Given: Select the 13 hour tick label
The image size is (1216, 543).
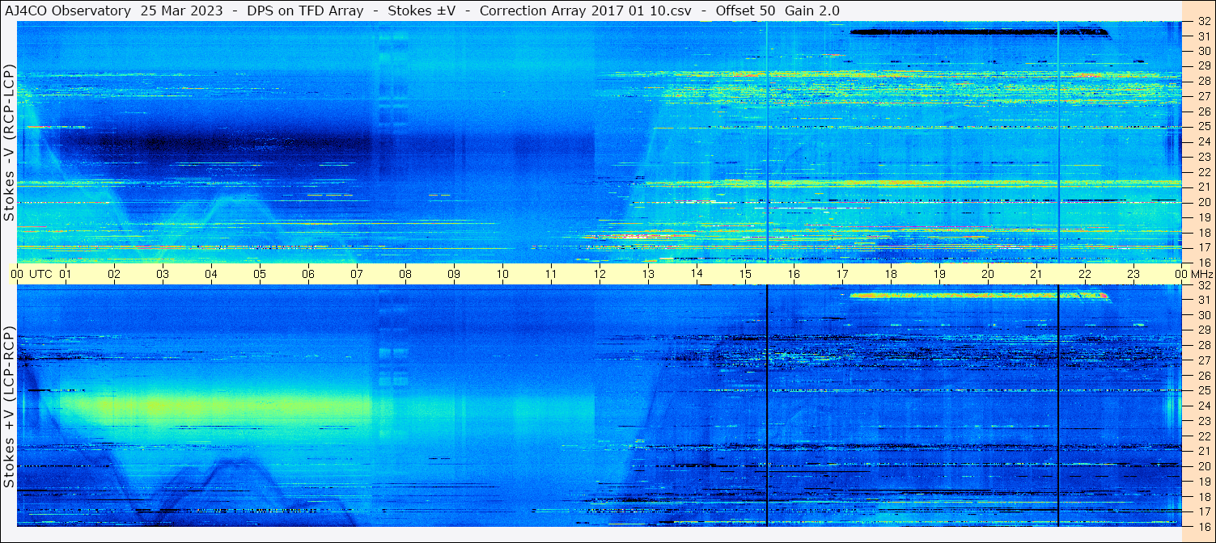Looking at the screenshot, I should point(648,274).
